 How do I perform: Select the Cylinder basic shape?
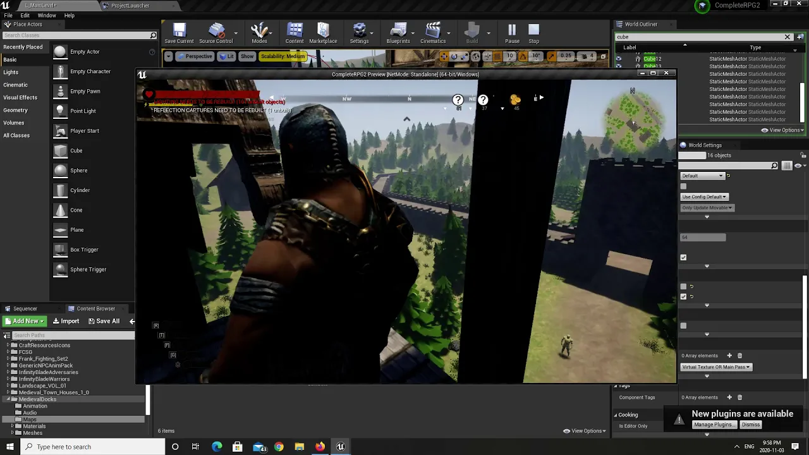80,190
